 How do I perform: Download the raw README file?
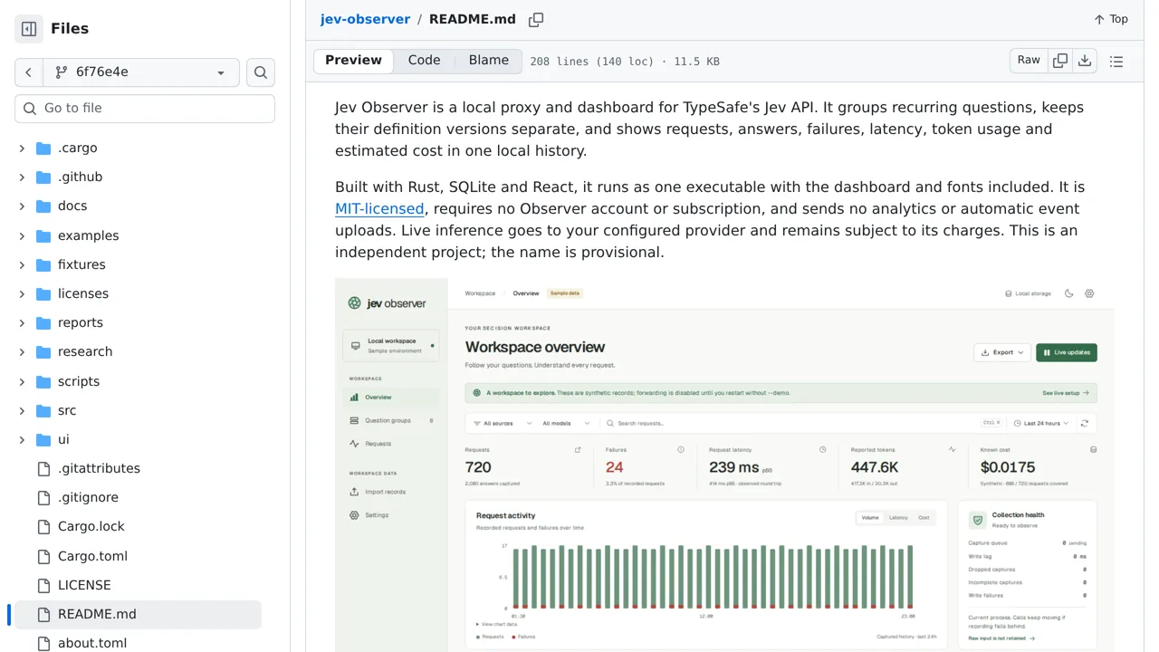click(x=1085, y=61)
